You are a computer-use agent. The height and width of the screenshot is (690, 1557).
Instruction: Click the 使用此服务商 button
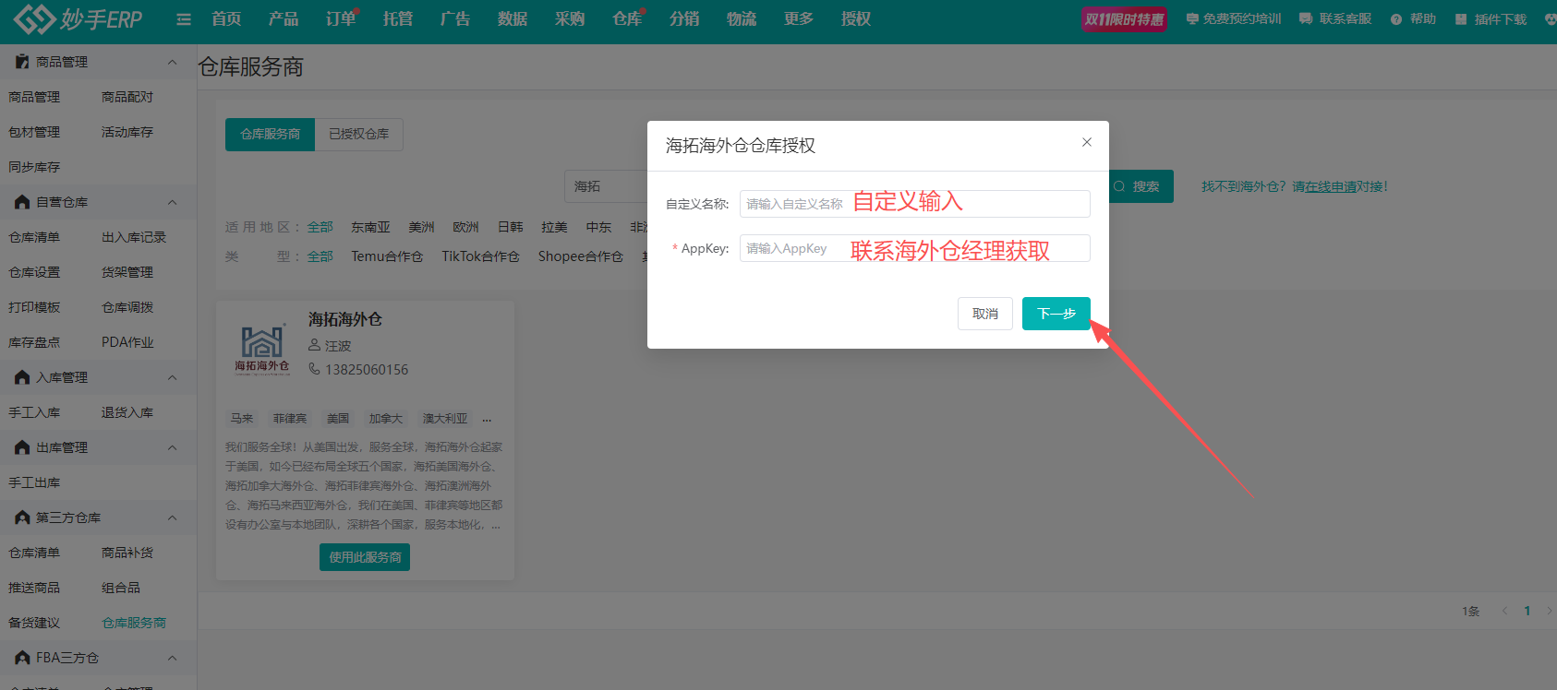365,557
